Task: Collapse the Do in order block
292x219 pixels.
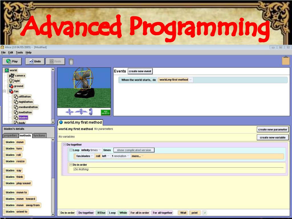Action: tap(71, 165)
